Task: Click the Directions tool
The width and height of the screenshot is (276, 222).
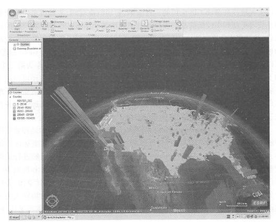Action: [x=57, y=22]
